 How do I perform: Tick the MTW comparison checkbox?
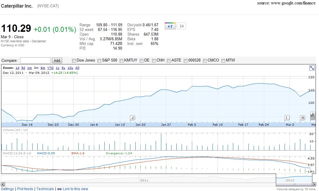[x=223, y=61]
